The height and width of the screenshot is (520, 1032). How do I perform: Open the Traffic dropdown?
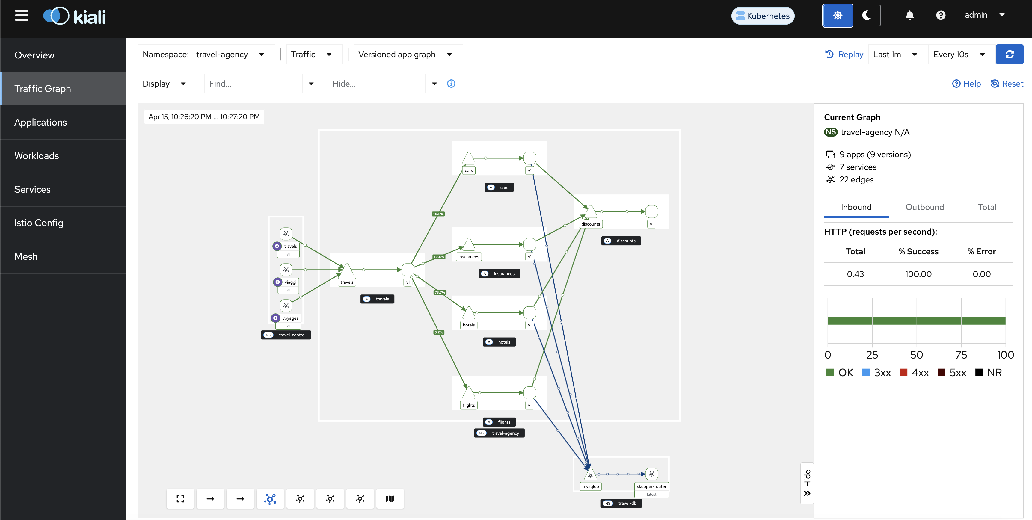[314, 54]
